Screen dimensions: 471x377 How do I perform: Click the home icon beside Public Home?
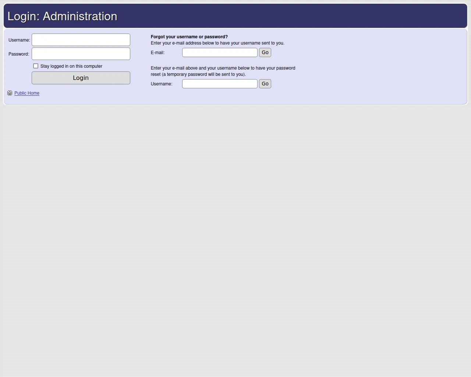10,93
